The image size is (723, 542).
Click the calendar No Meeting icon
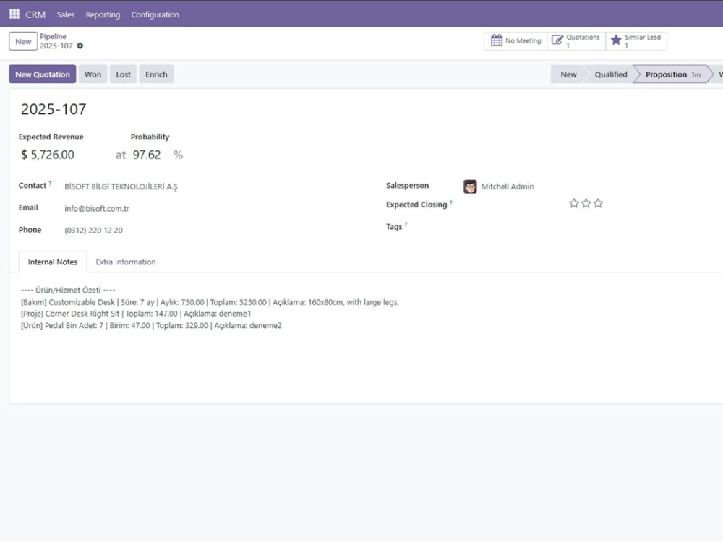(496, 40)
